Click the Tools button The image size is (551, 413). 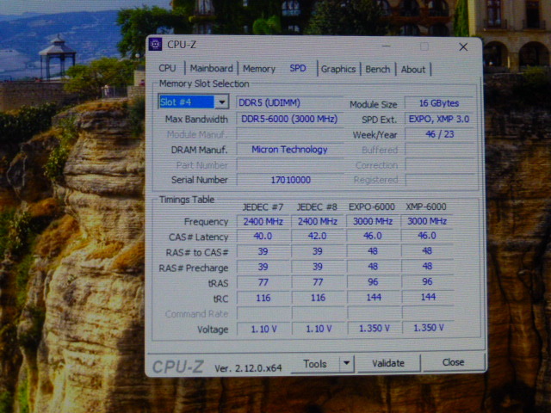point(315,364)
